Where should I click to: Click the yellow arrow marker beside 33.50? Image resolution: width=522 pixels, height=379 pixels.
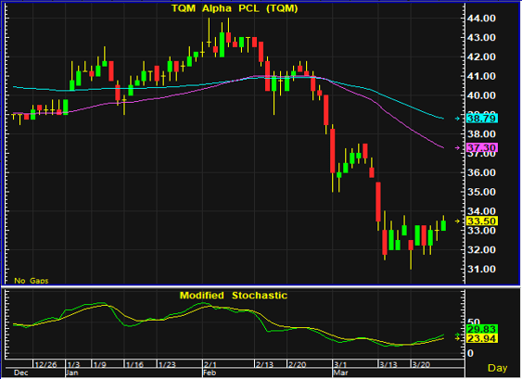coord(457,221)
